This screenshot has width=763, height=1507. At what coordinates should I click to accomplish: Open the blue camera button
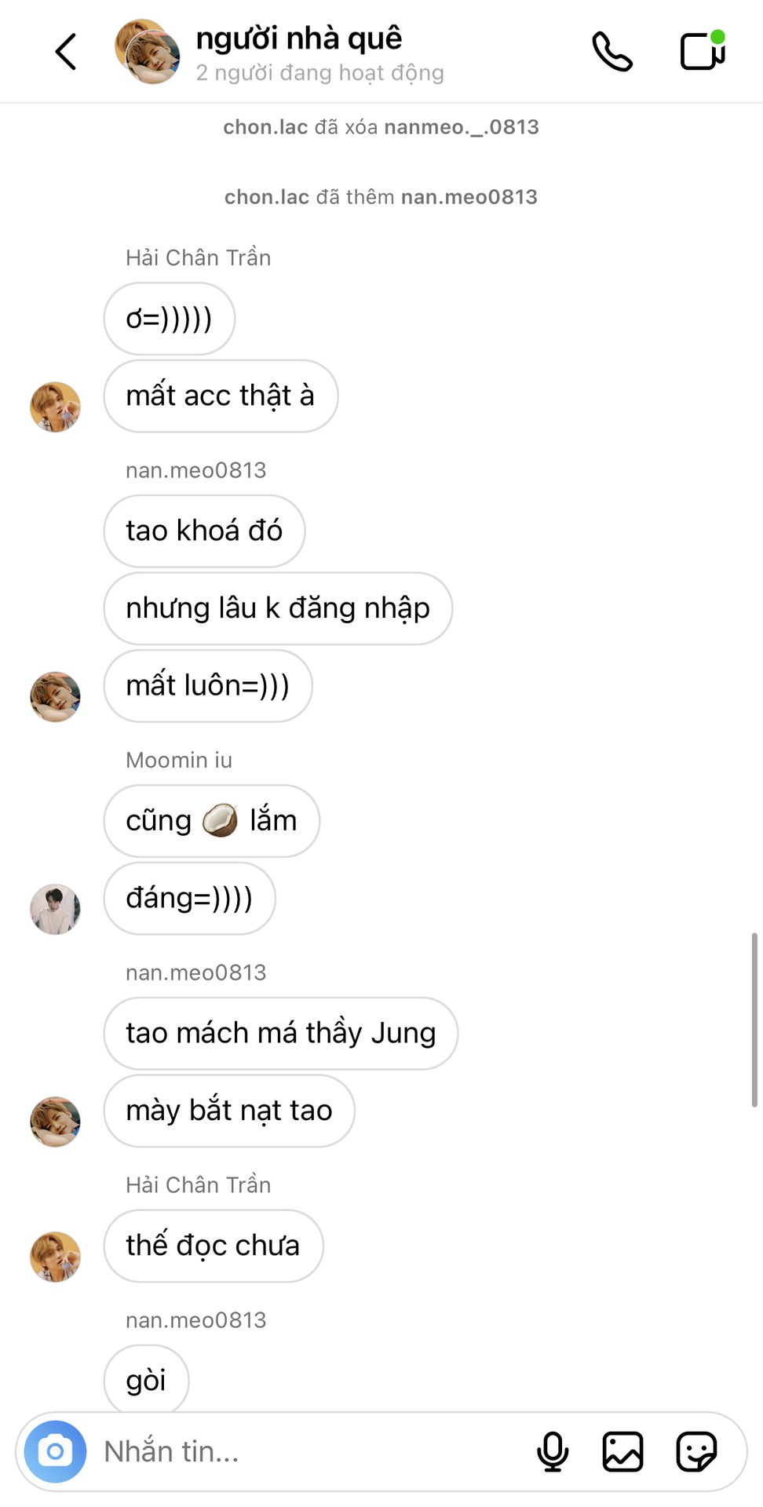pos(55,1451)
